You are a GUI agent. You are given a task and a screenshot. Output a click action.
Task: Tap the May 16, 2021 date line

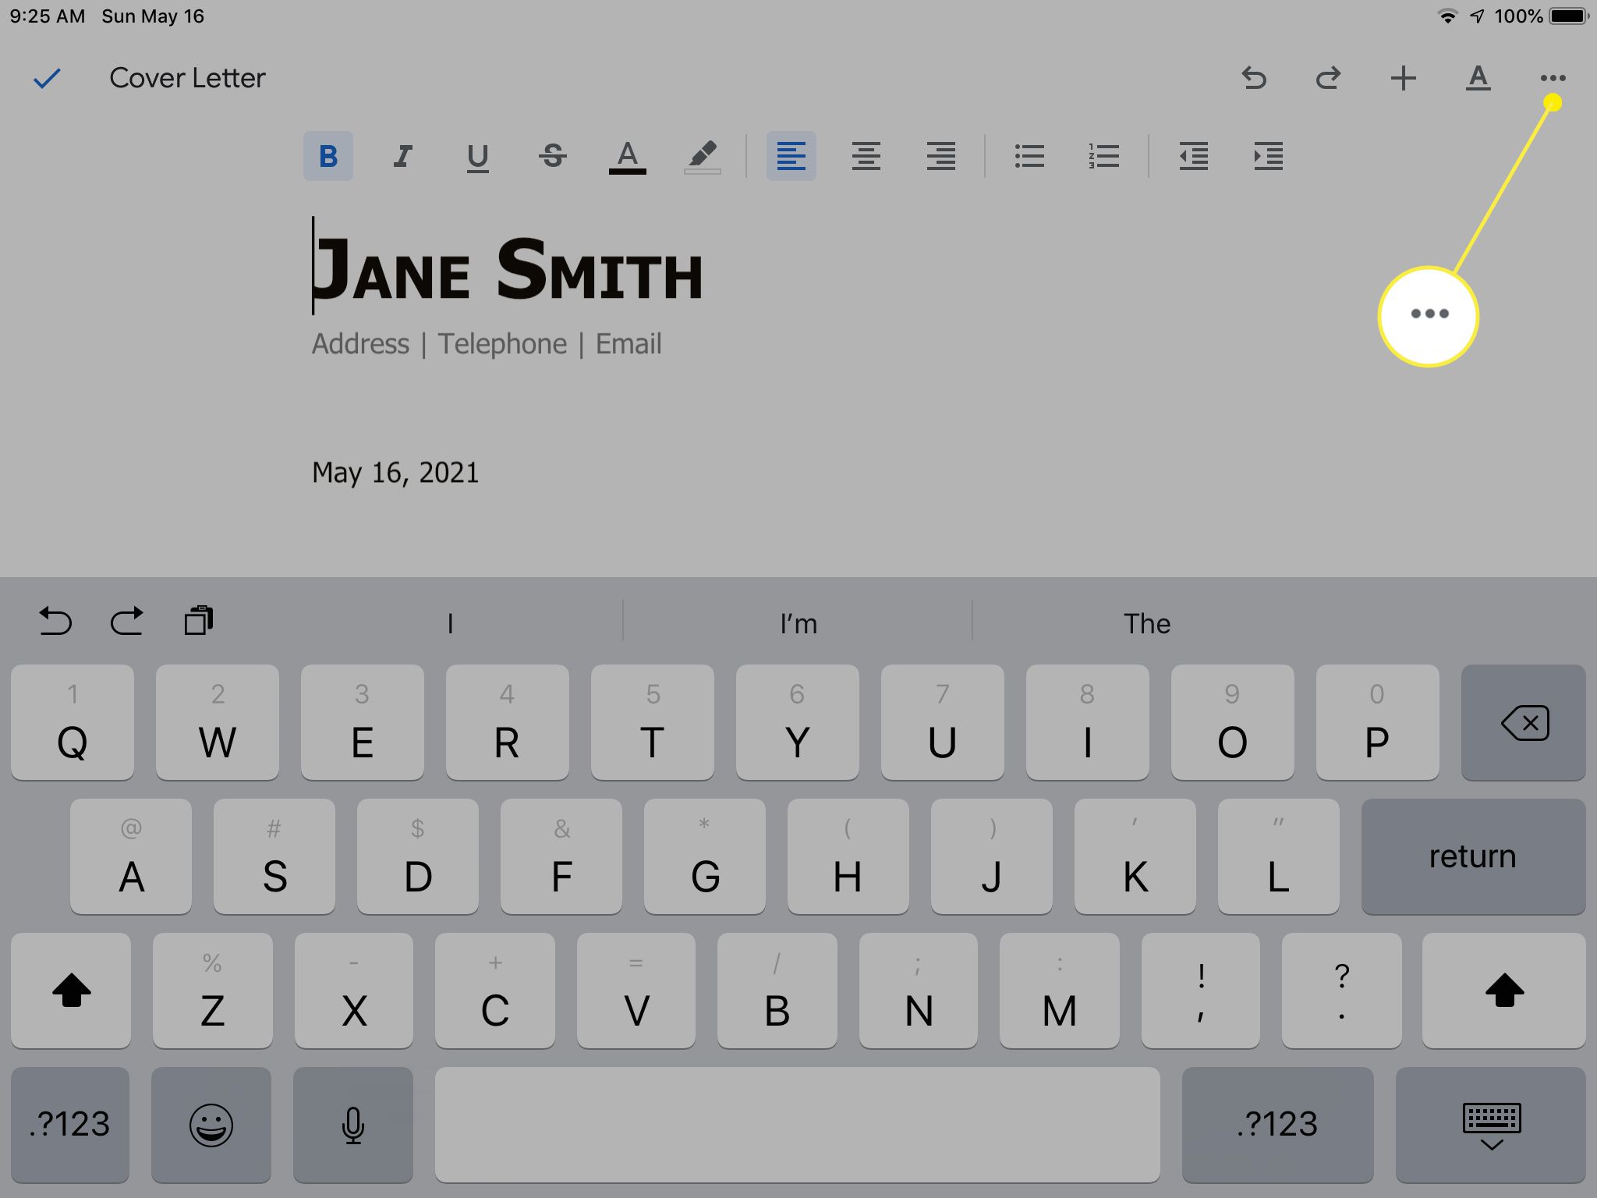click(x=395, y=473)
